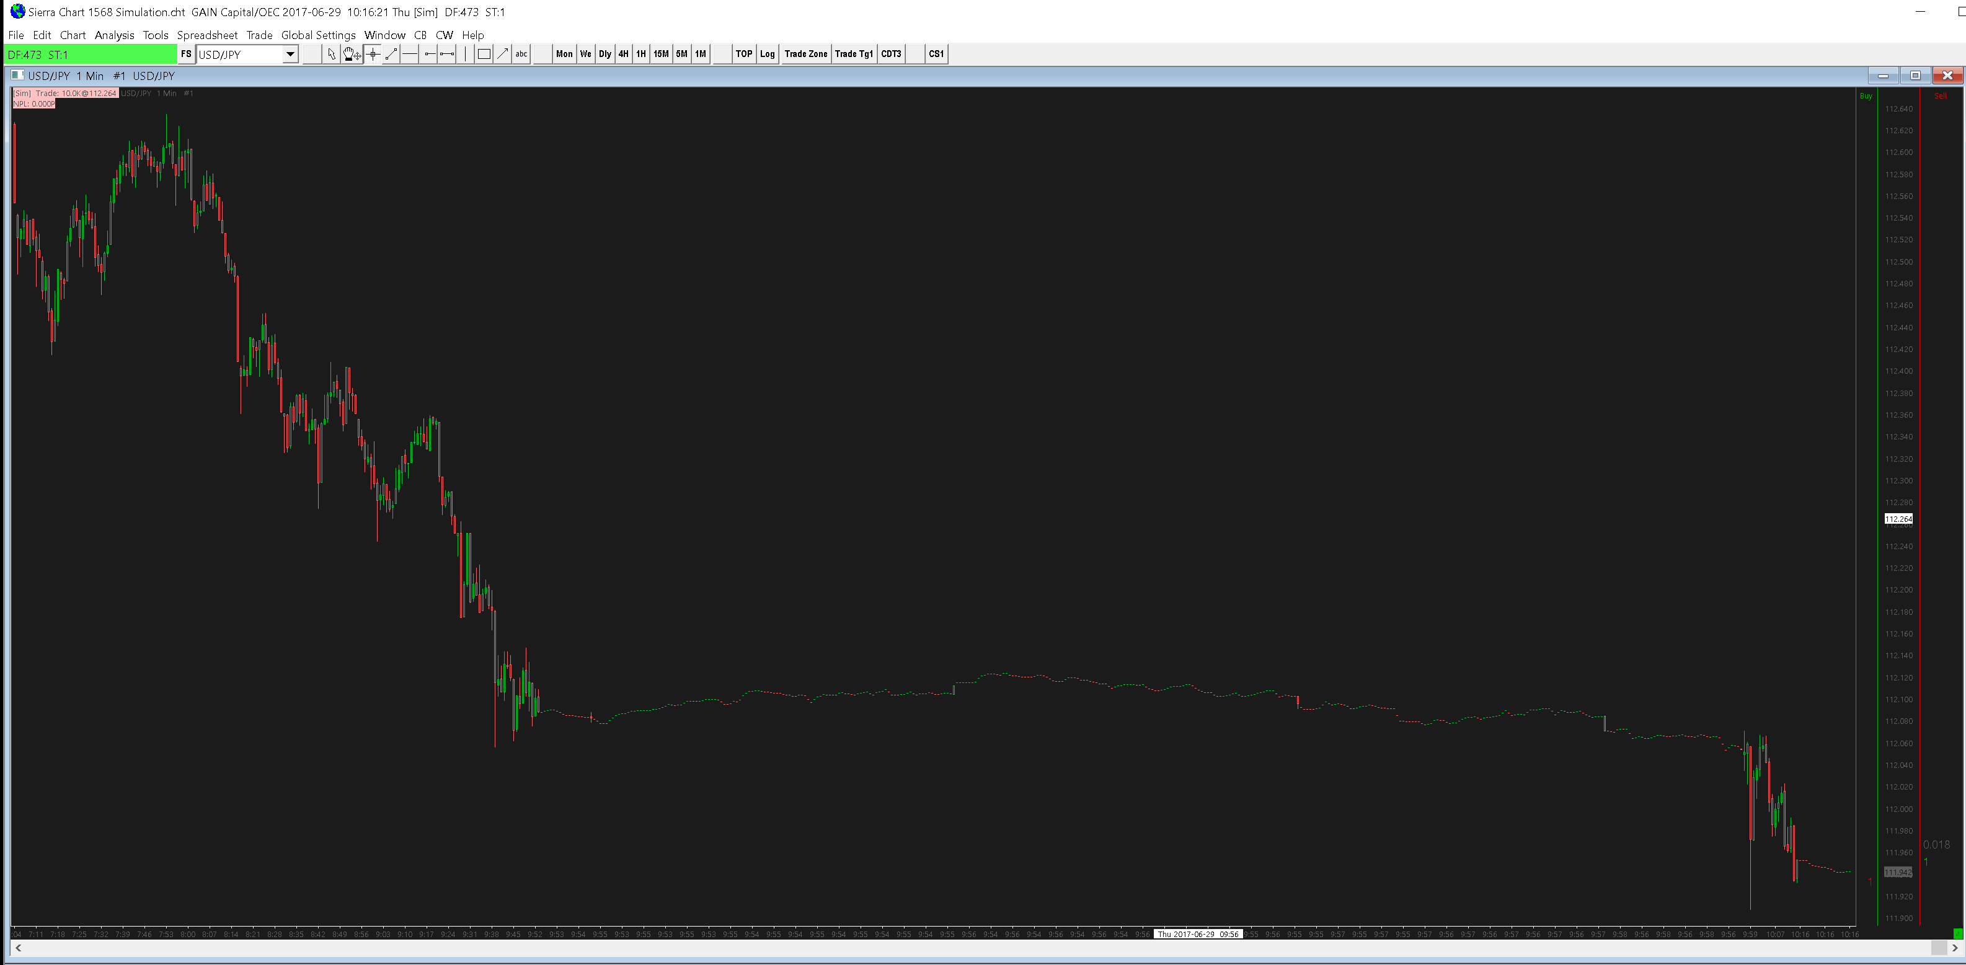Click the Dly daily timeframe button

[604, 54]
